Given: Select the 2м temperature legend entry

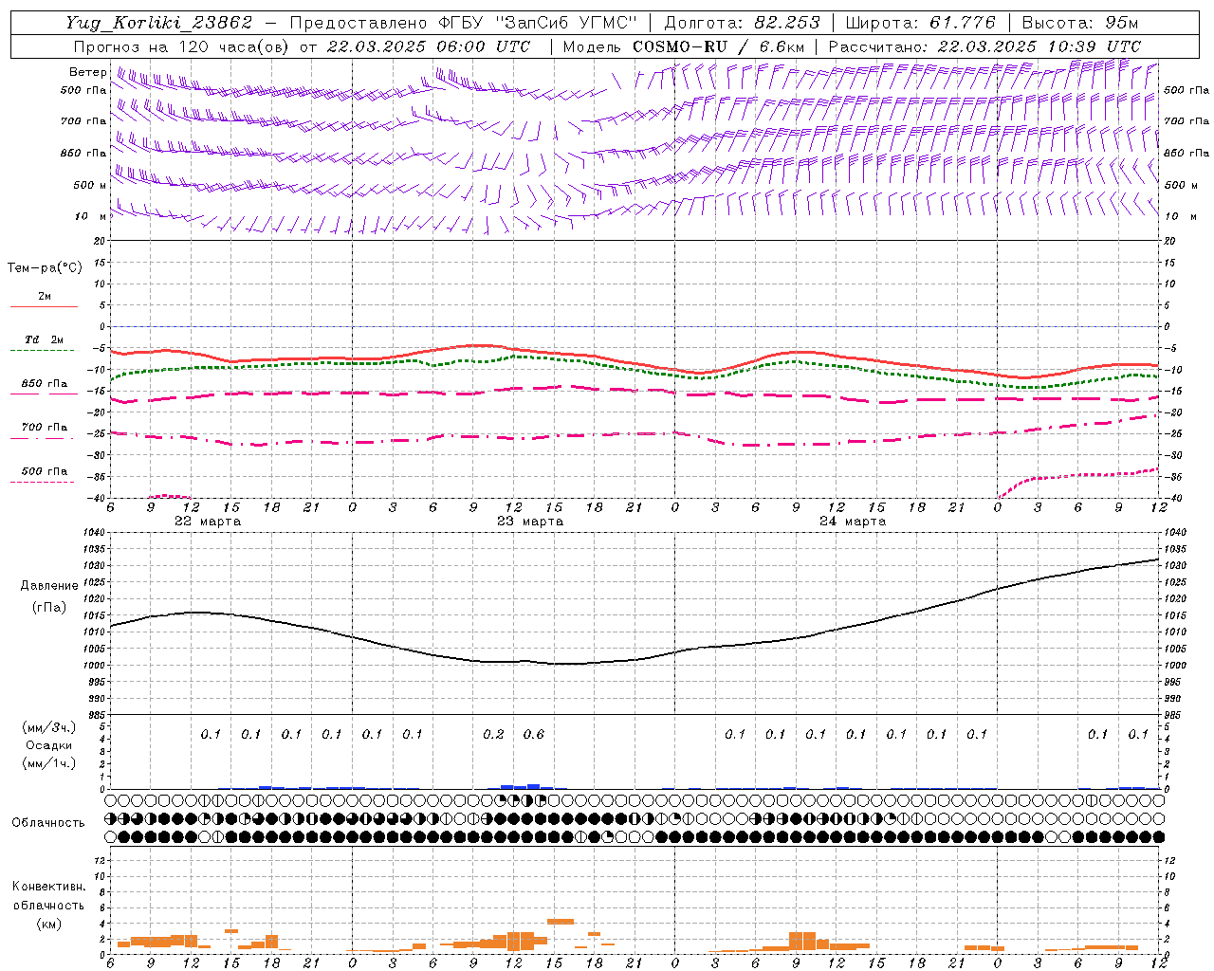Looking at the screenshot, I should (x=44, y=297).
